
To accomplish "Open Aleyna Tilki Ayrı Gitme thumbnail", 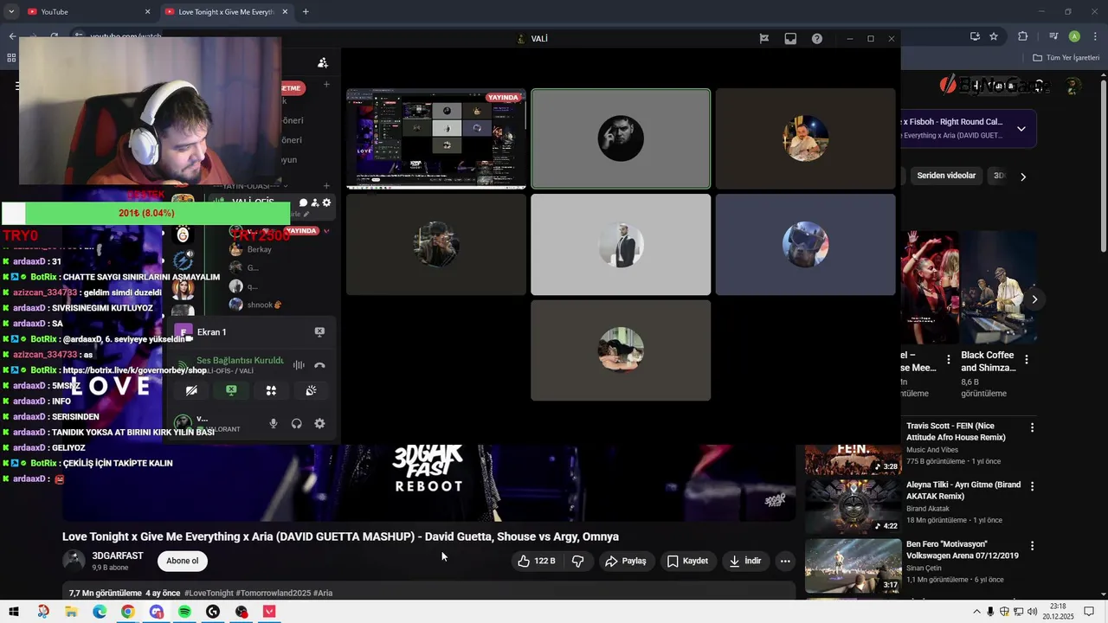I will pos(853,506).
